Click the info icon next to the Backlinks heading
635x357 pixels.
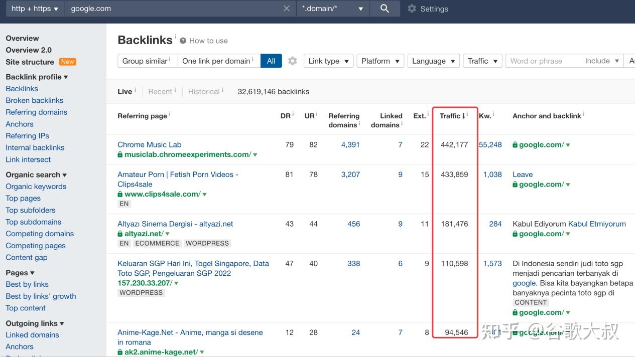tap(176, 37)
